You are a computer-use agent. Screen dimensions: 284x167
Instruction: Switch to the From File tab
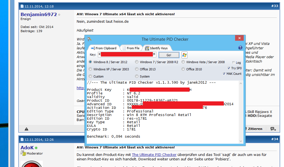pyautogui.click(x=131, y=48)
